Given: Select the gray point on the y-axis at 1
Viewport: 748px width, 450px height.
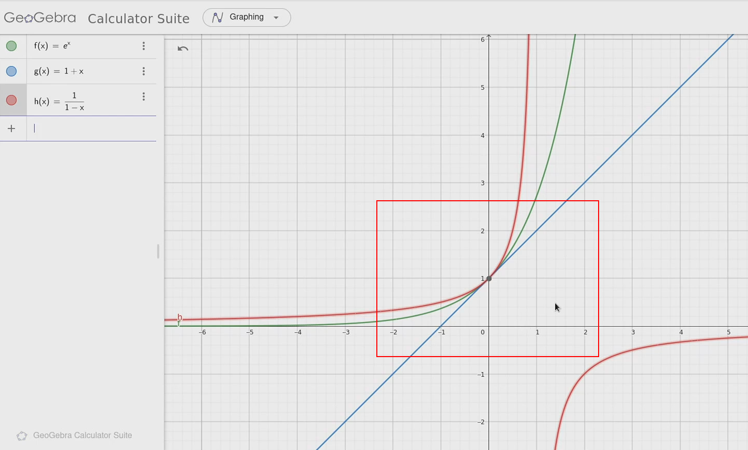Looking at the screenshot, I should [x=489, y=279].
